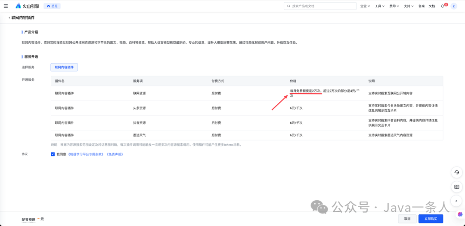465x226 pixels.
Task: Click the 抖音资源 service cell
Action: [139, 123]
